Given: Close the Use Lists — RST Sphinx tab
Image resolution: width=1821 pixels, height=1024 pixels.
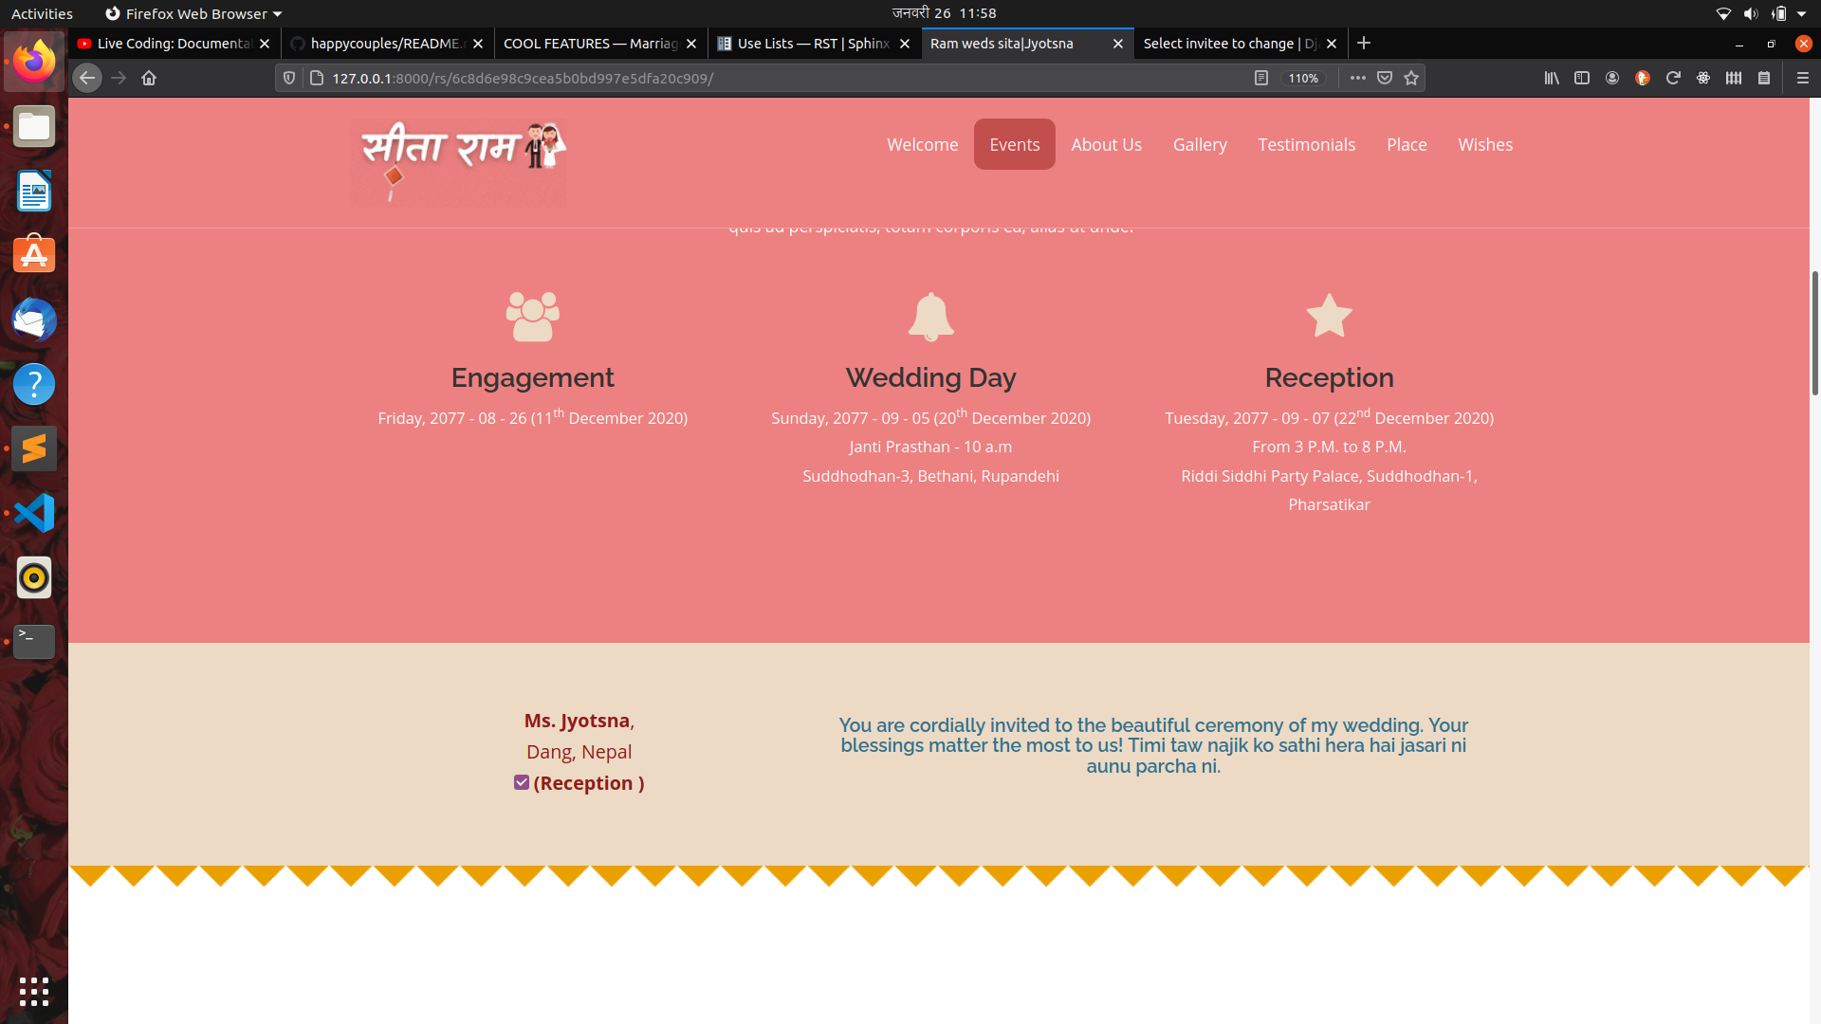Looking at the screenshot, I should (905, 44).
